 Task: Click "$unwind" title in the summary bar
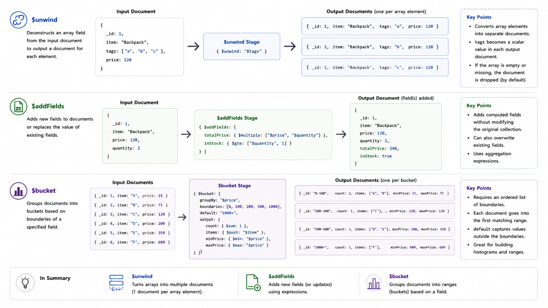[x=142, y=277]
